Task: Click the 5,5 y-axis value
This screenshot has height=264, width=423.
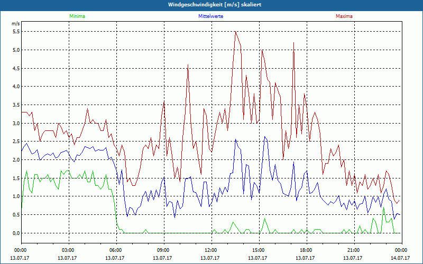Action: click(x=16, y=32)
